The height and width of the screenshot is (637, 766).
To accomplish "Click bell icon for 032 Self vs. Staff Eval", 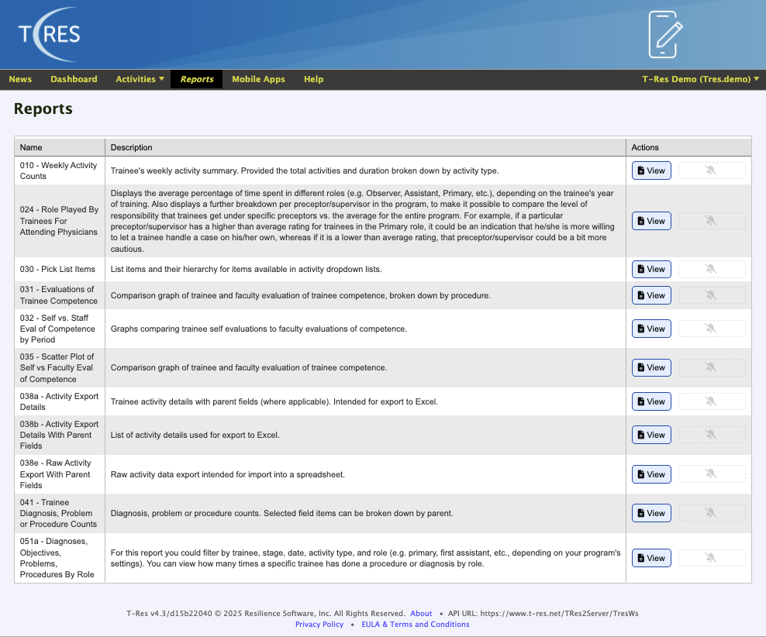I will click(711, 329).
